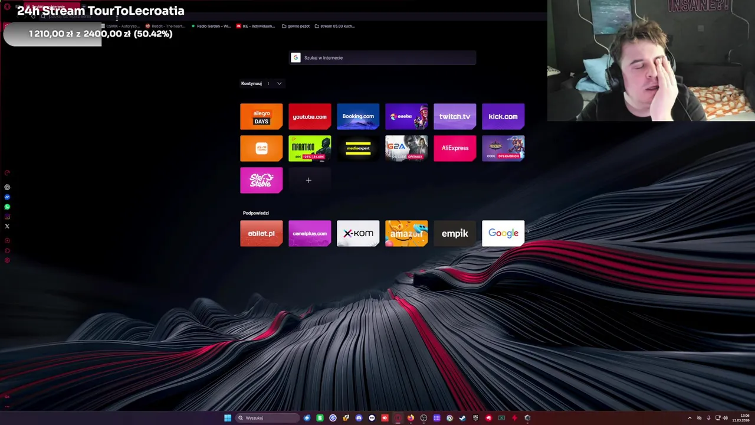Viewport: 755px width, 425px height.
Task: Open the Radio Garden bookmark
Action: point(211,26)
